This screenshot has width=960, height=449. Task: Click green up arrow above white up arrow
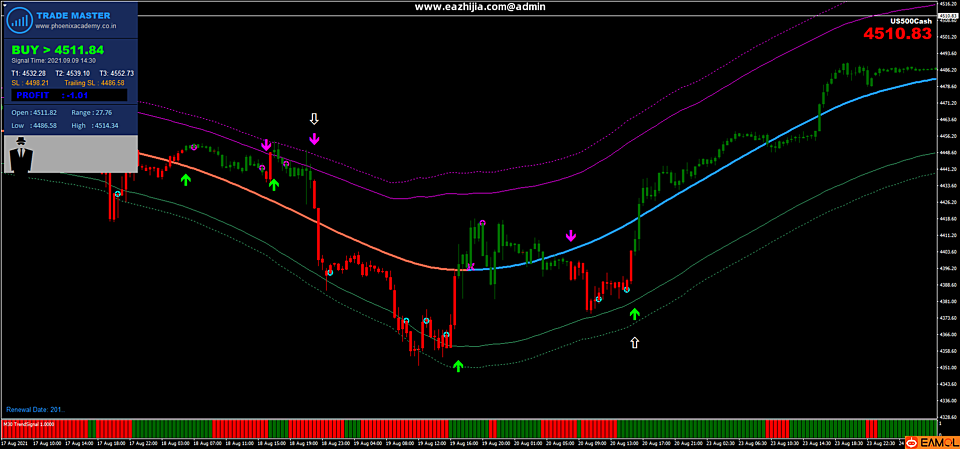(635, 314)
